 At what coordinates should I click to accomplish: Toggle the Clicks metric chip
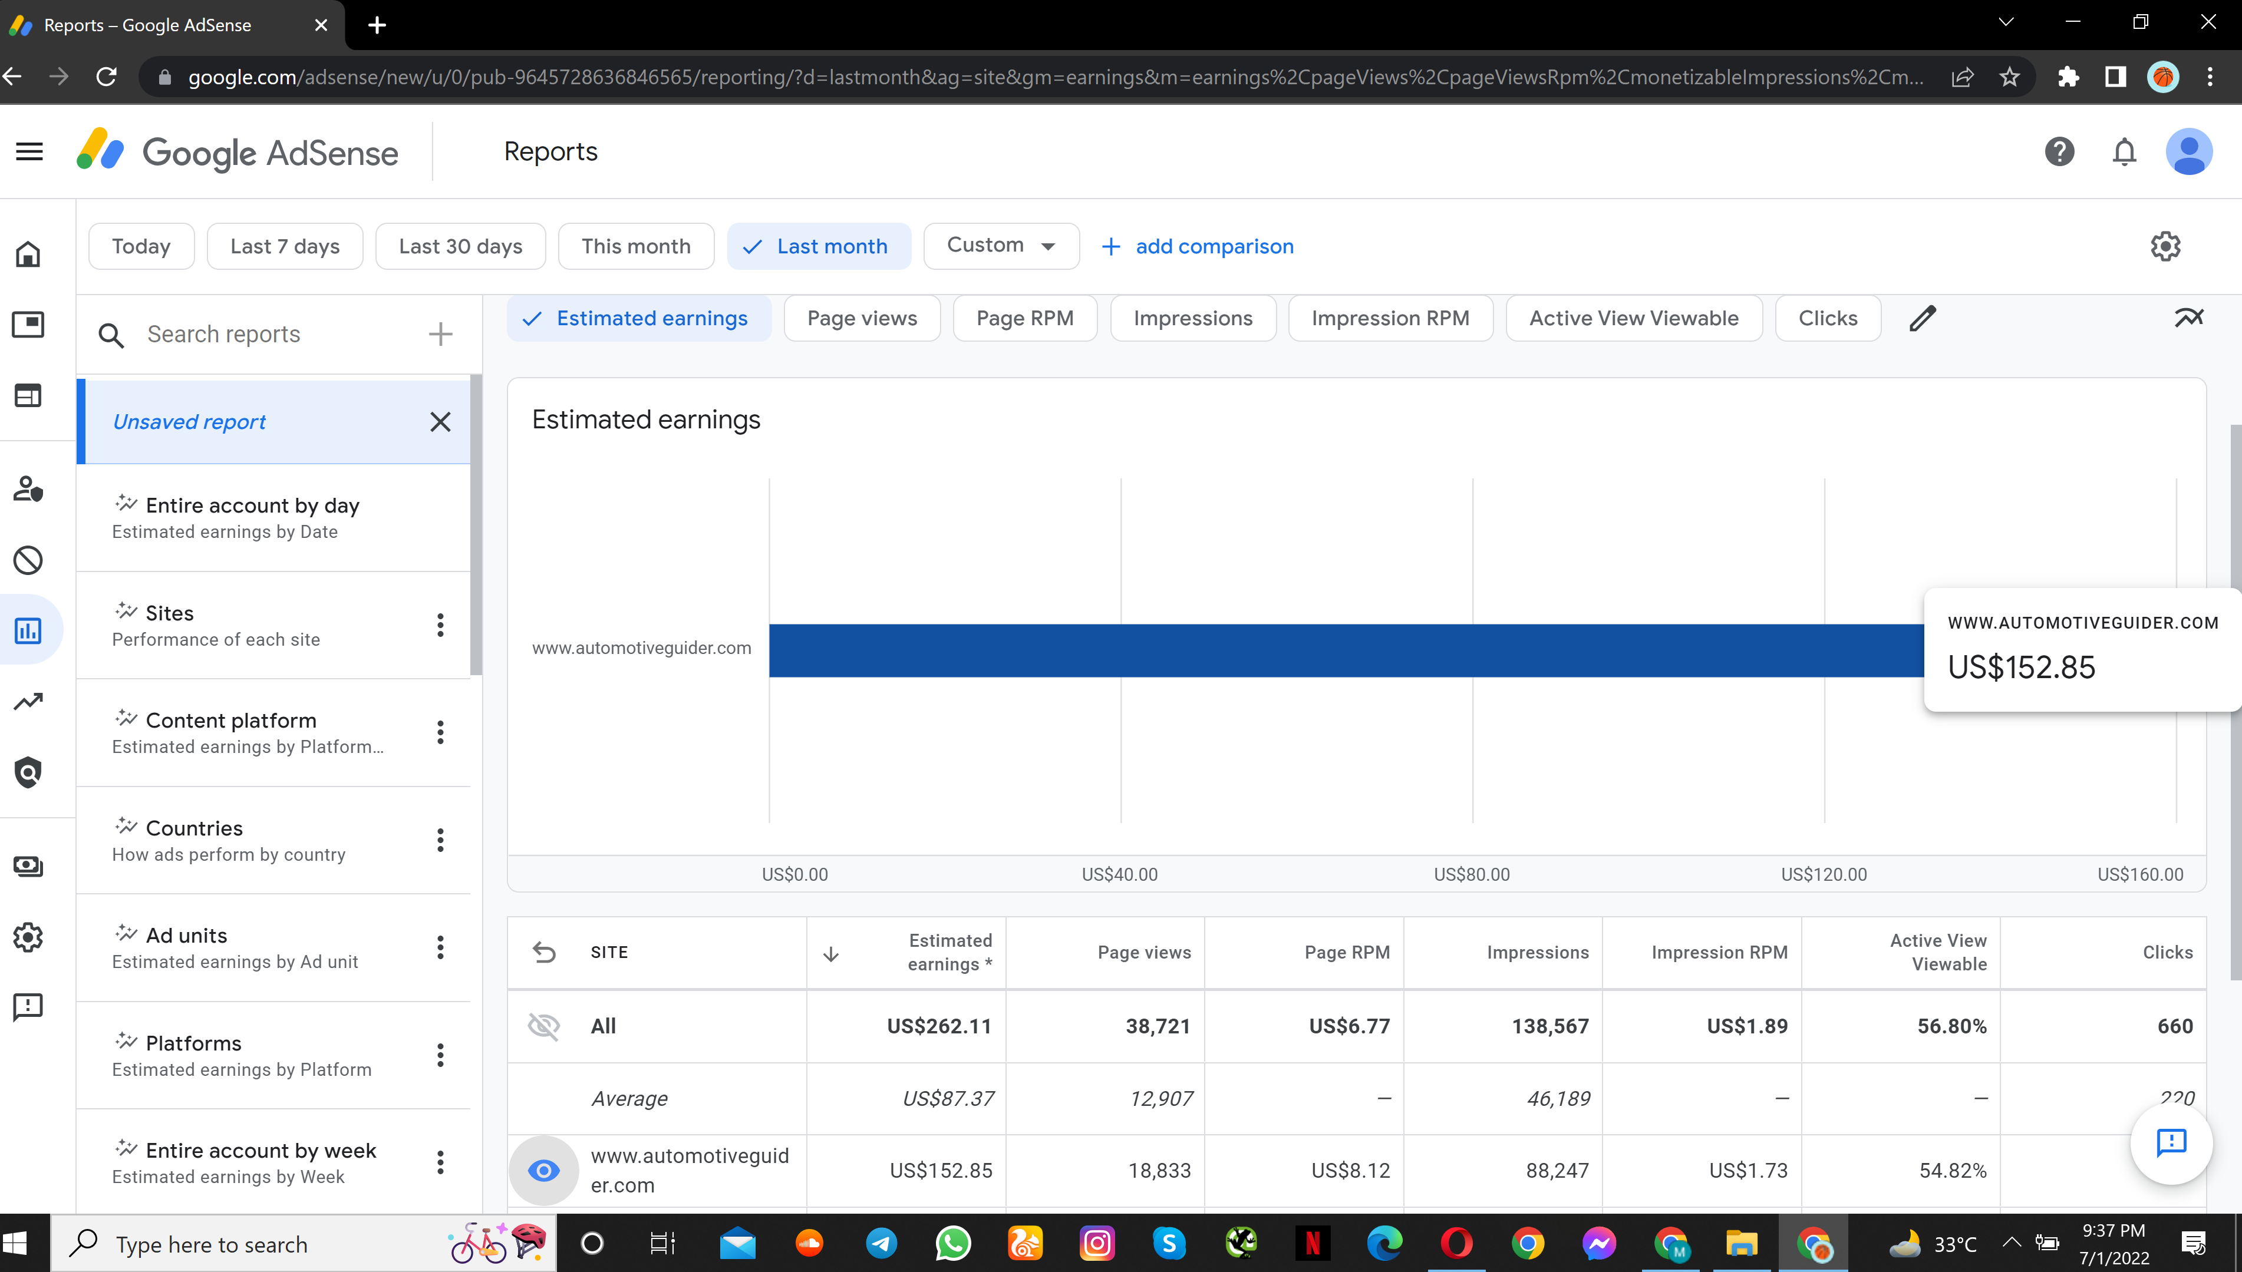point(1828,318)
